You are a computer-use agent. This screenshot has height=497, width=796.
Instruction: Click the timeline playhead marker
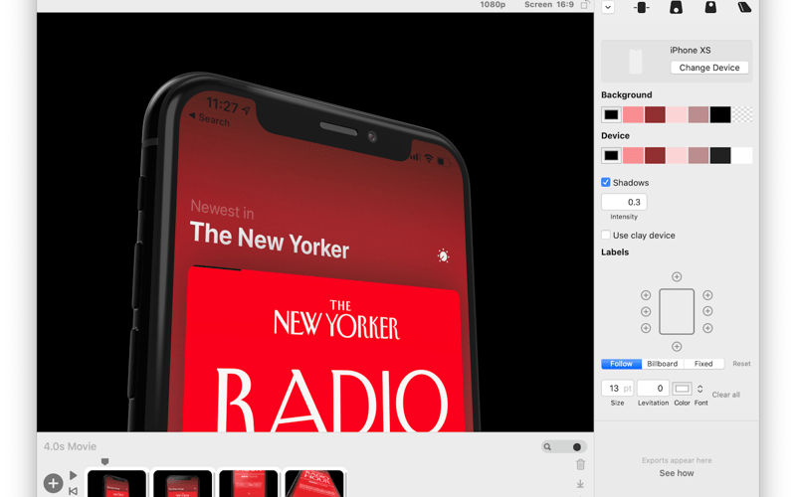coord(104,461)
